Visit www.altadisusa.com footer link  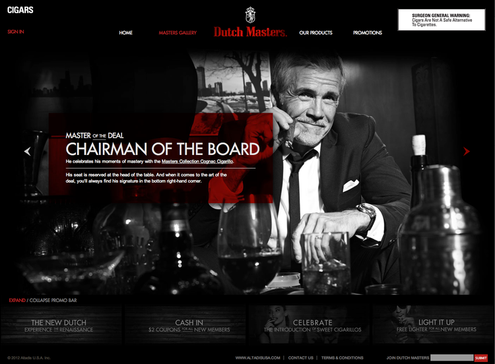click(x=257, y=357)
